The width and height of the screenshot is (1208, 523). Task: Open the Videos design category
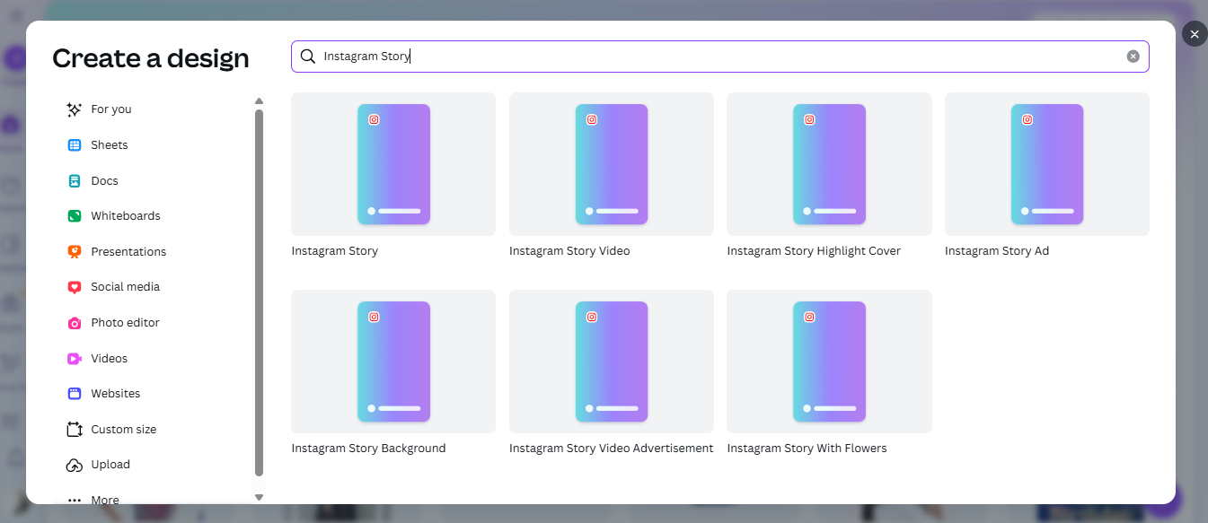pyautogui.click(x=108, y=358)
